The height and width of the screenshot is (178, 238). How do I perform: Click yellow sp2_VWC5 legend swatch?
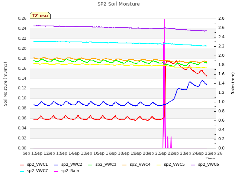tap(159, 165)
